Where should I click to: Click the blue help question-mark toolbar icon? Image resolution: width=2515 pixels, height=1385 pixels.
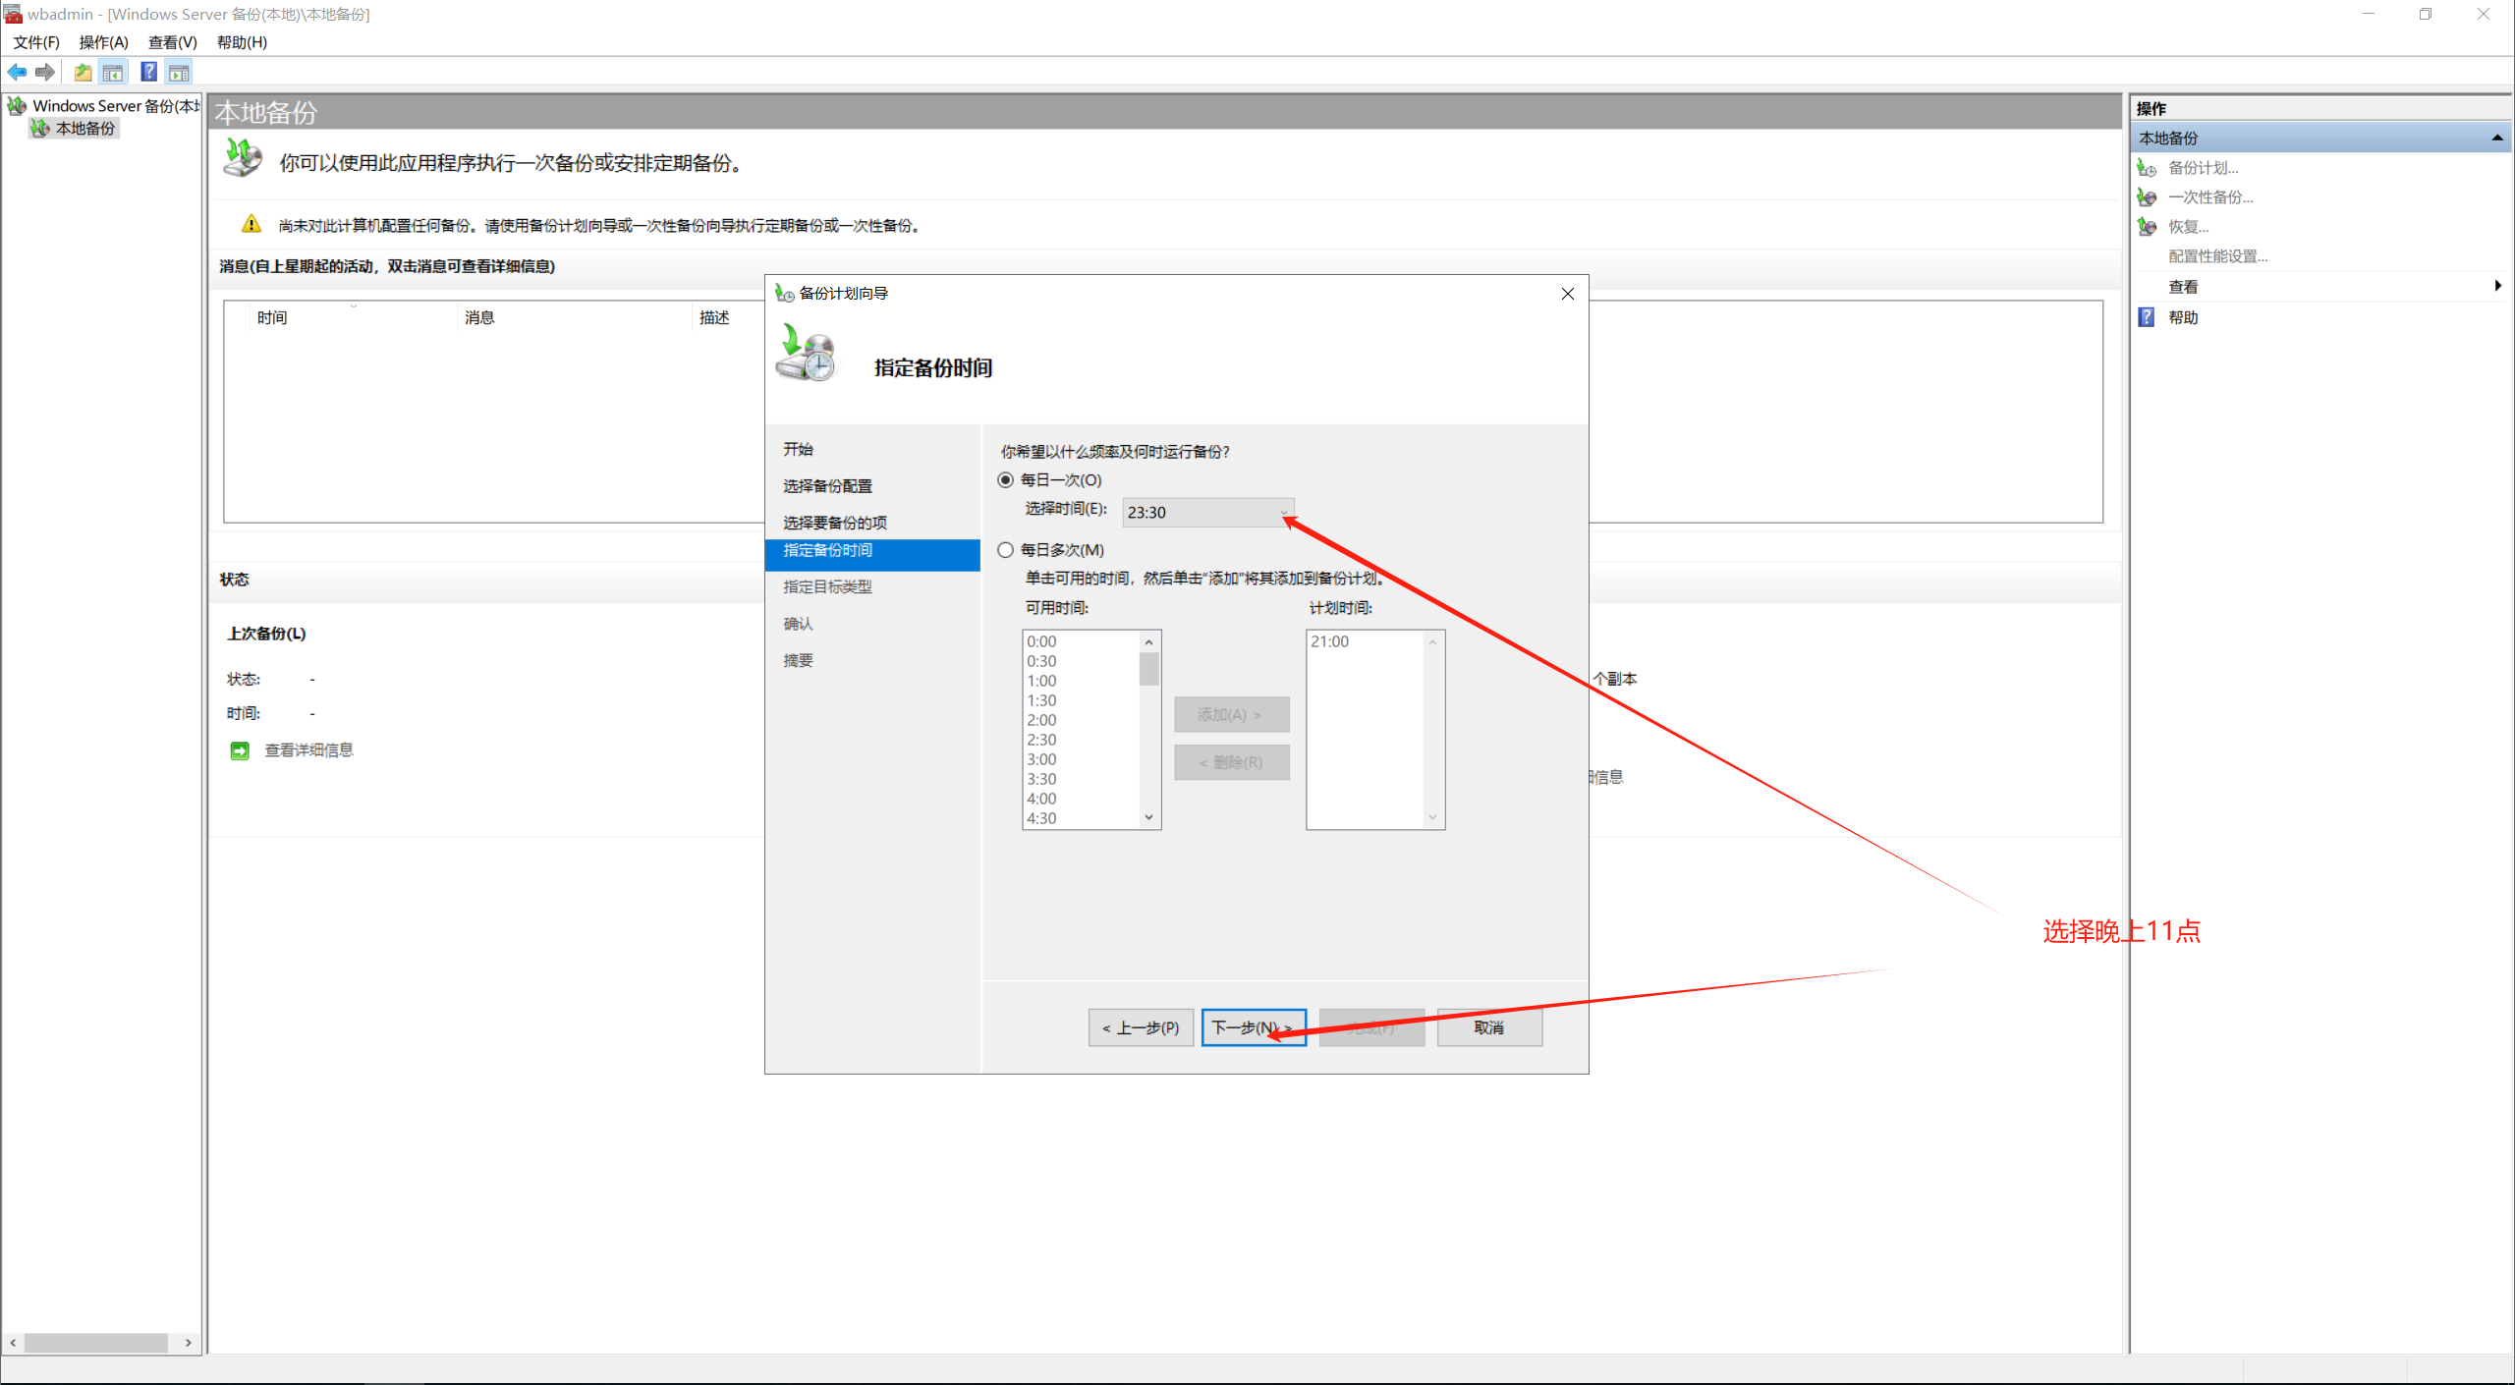148,72
